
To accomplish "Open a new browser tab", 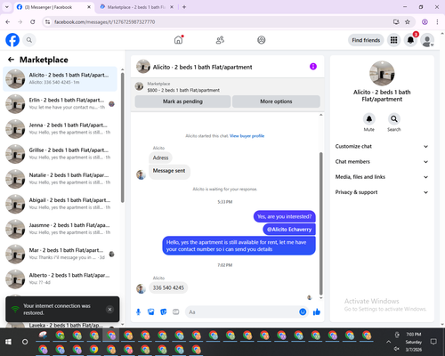I will (x=184, y=7).
